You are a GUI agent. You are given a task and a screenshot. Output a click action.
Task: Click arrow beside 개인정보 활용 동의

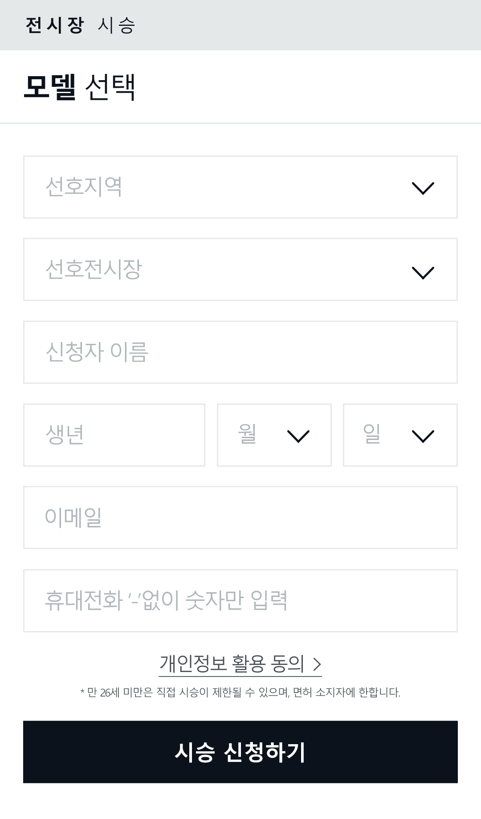[x=317, y=664]
